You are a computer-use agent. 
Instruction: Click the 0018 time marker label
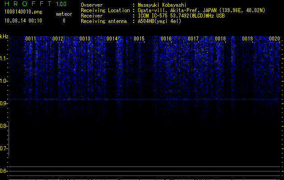220,39
